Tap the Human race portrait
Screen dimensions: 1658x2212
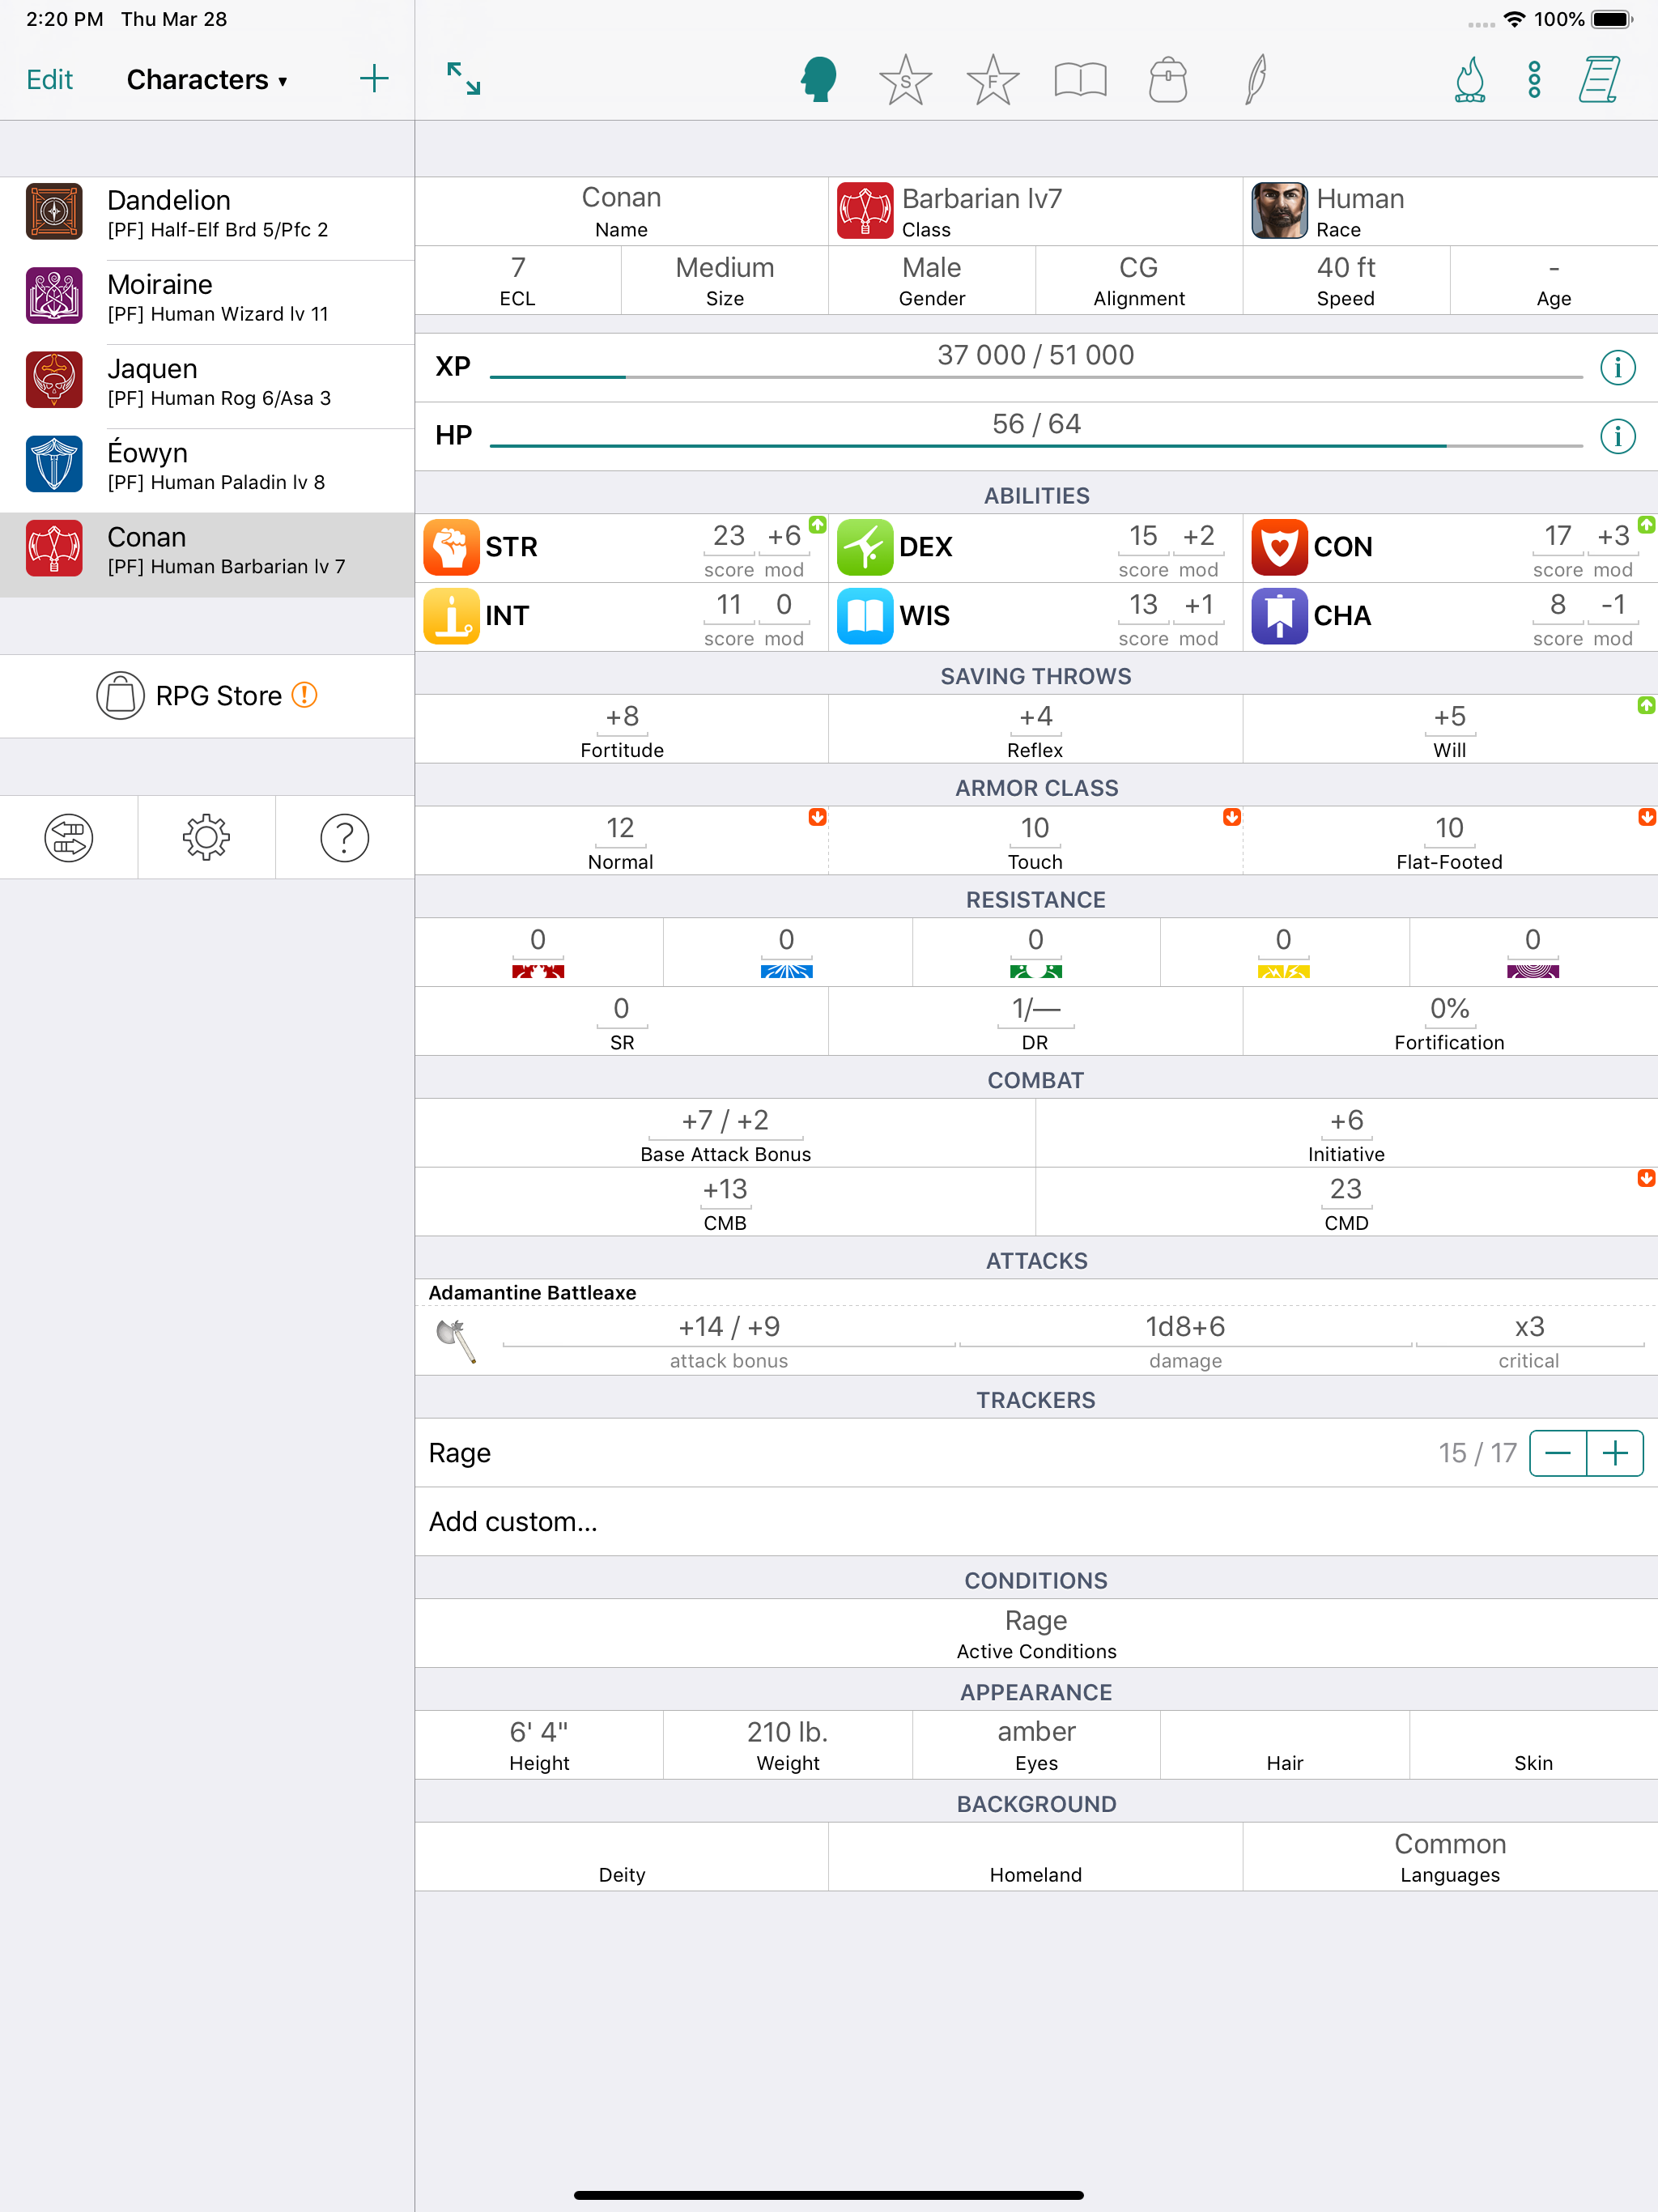tap(1279, 211)
